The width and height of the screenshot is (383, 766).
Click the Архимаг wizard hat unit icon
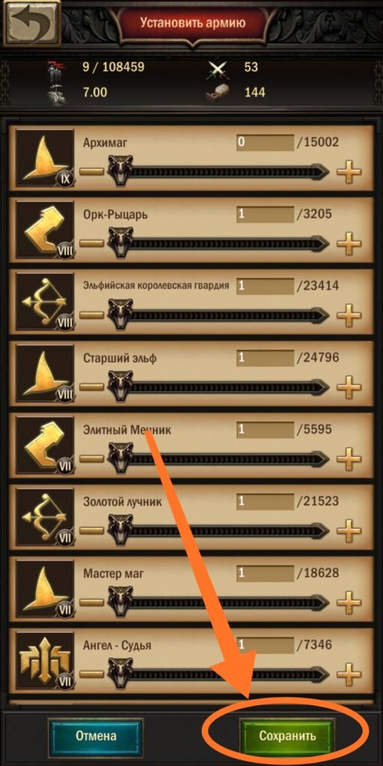45,158
